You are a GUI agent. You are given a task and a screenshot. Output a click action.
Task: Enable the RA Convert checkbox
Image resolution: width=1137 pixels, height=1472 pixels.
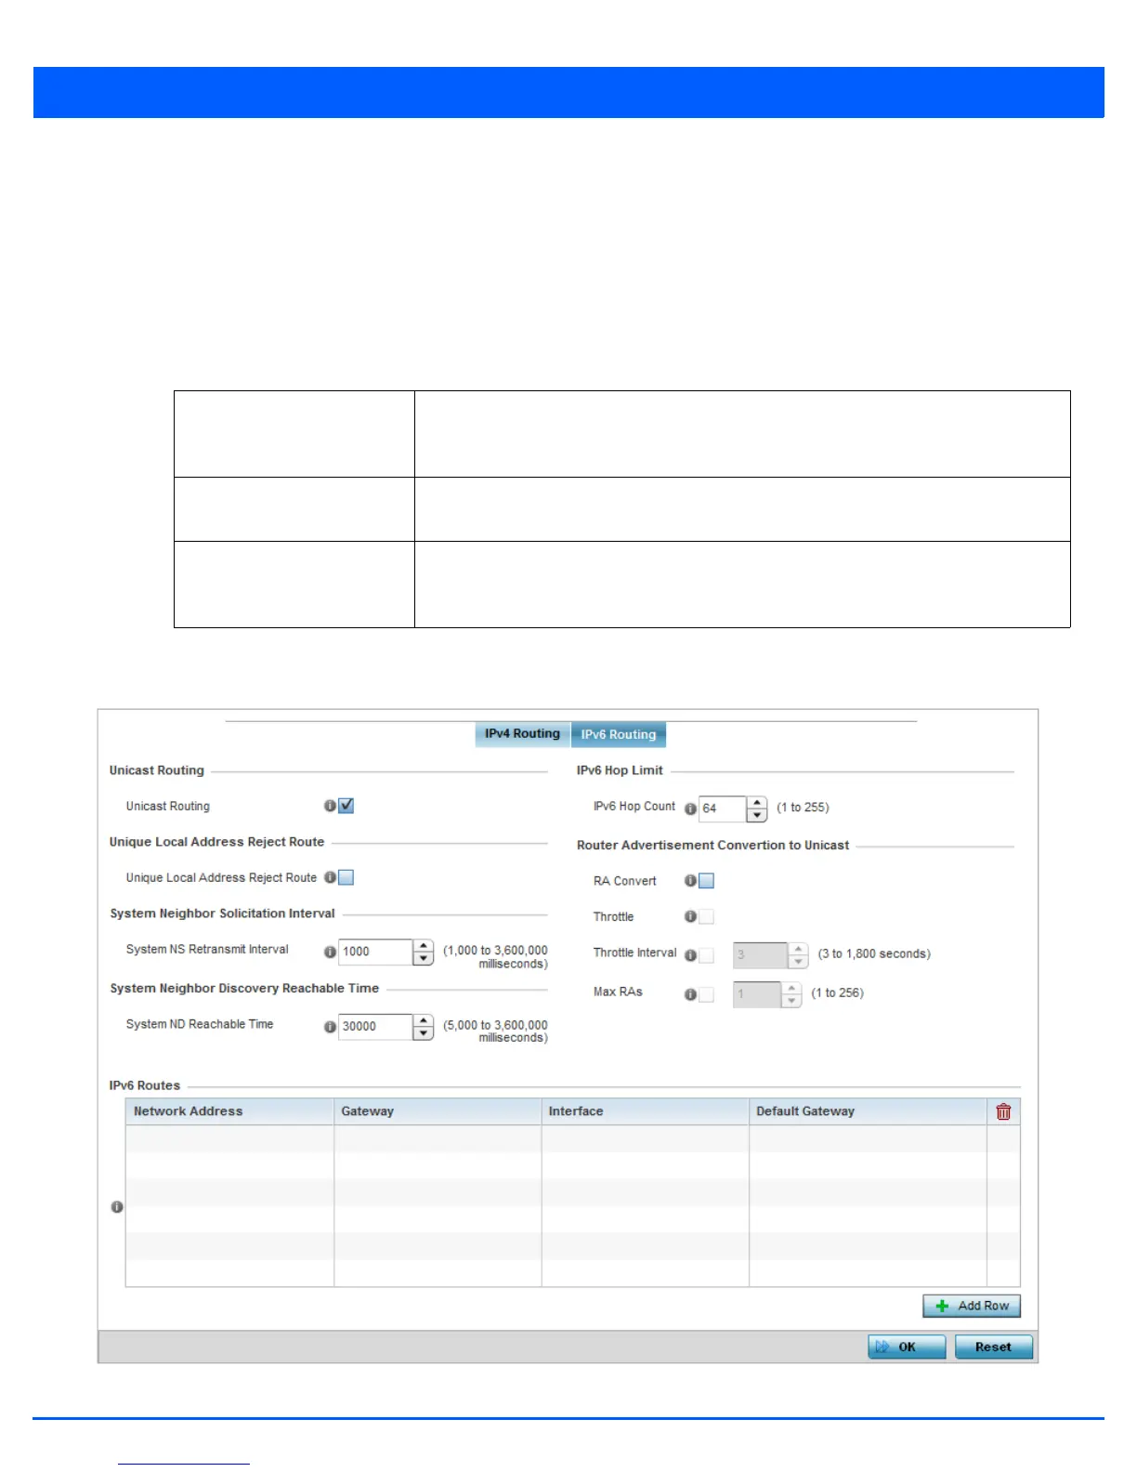pyautogui.click(x=707, y=881)
